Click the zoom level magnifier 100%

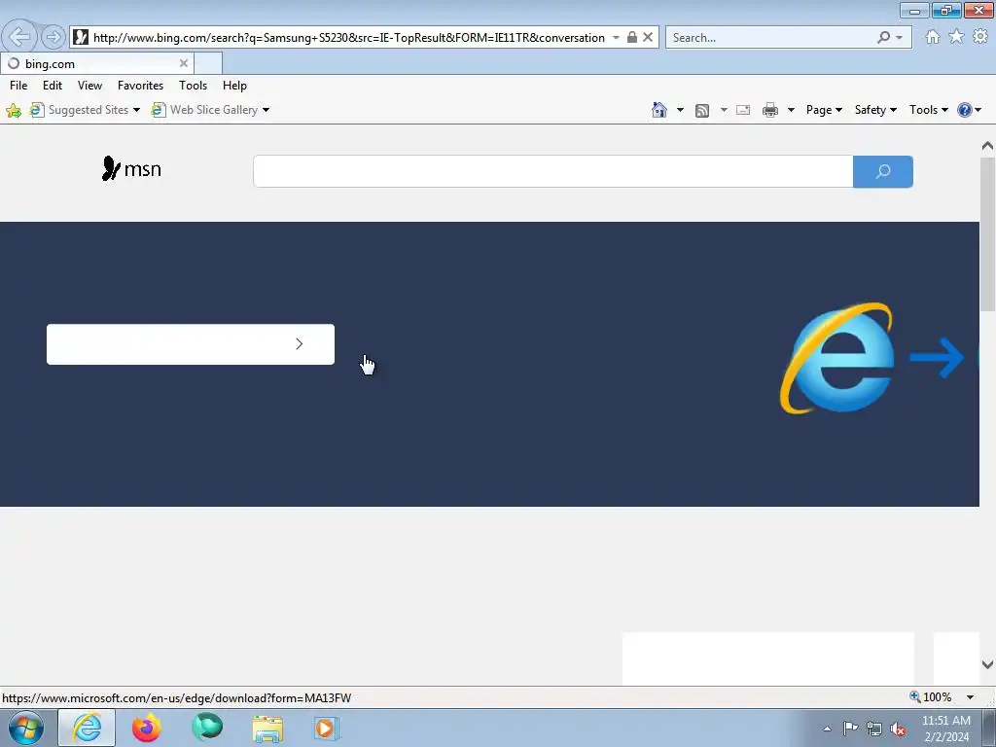pos(931,696)
